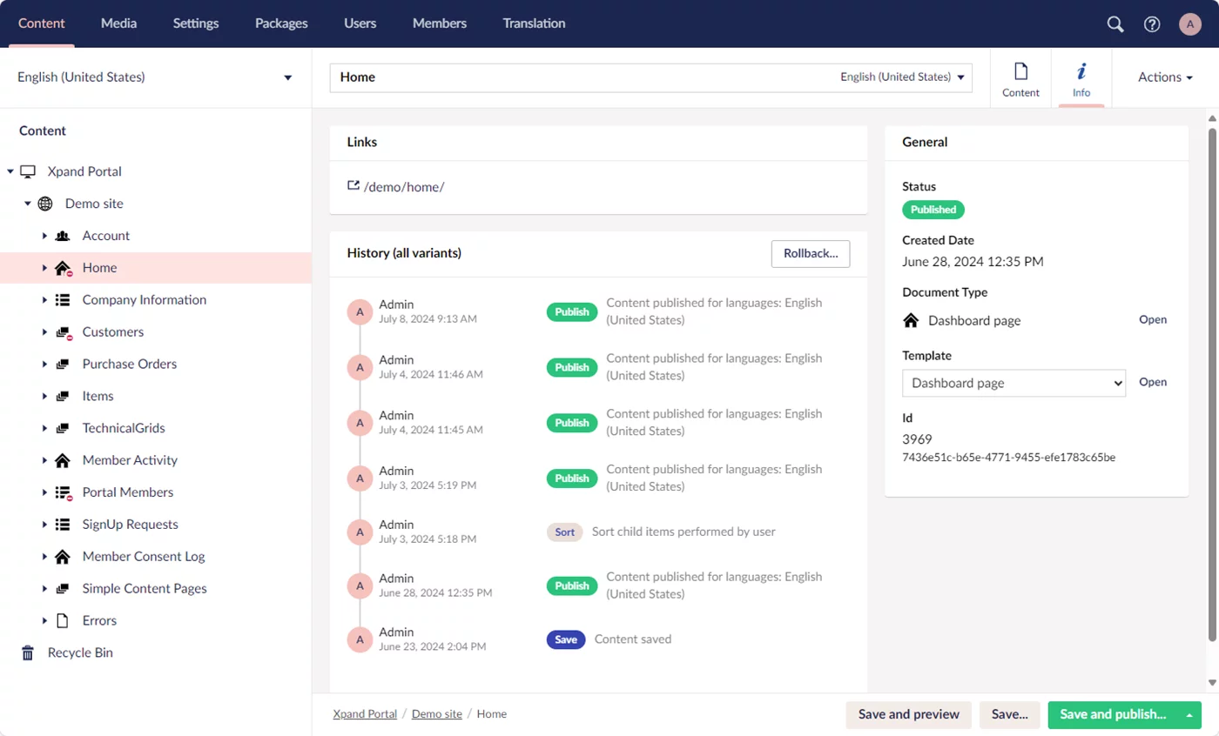
Task: Open the help question mark icon
Action: [1152, 24]
